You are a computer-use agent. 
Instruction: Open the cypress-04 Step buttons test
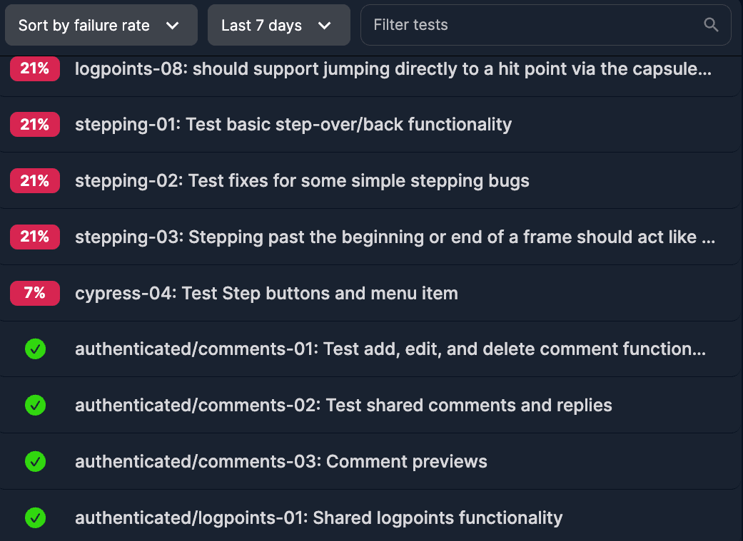pos(266,293)
